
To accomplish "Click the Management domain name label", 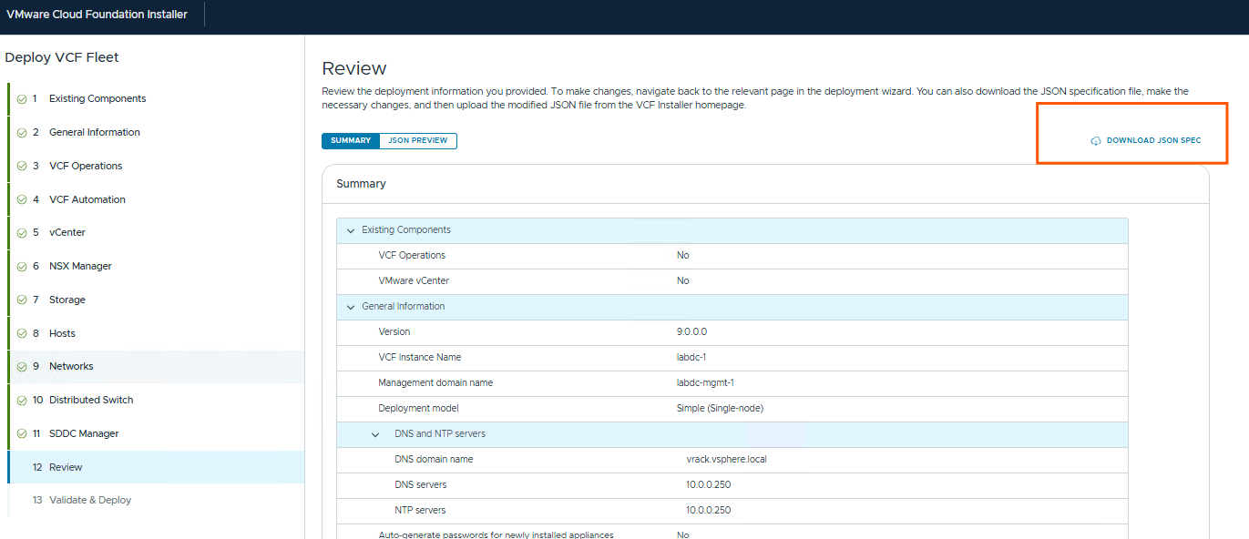I will [435, 382].
